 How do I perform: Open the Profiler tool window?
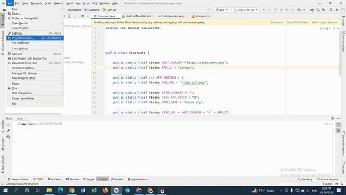click(117, 179)
